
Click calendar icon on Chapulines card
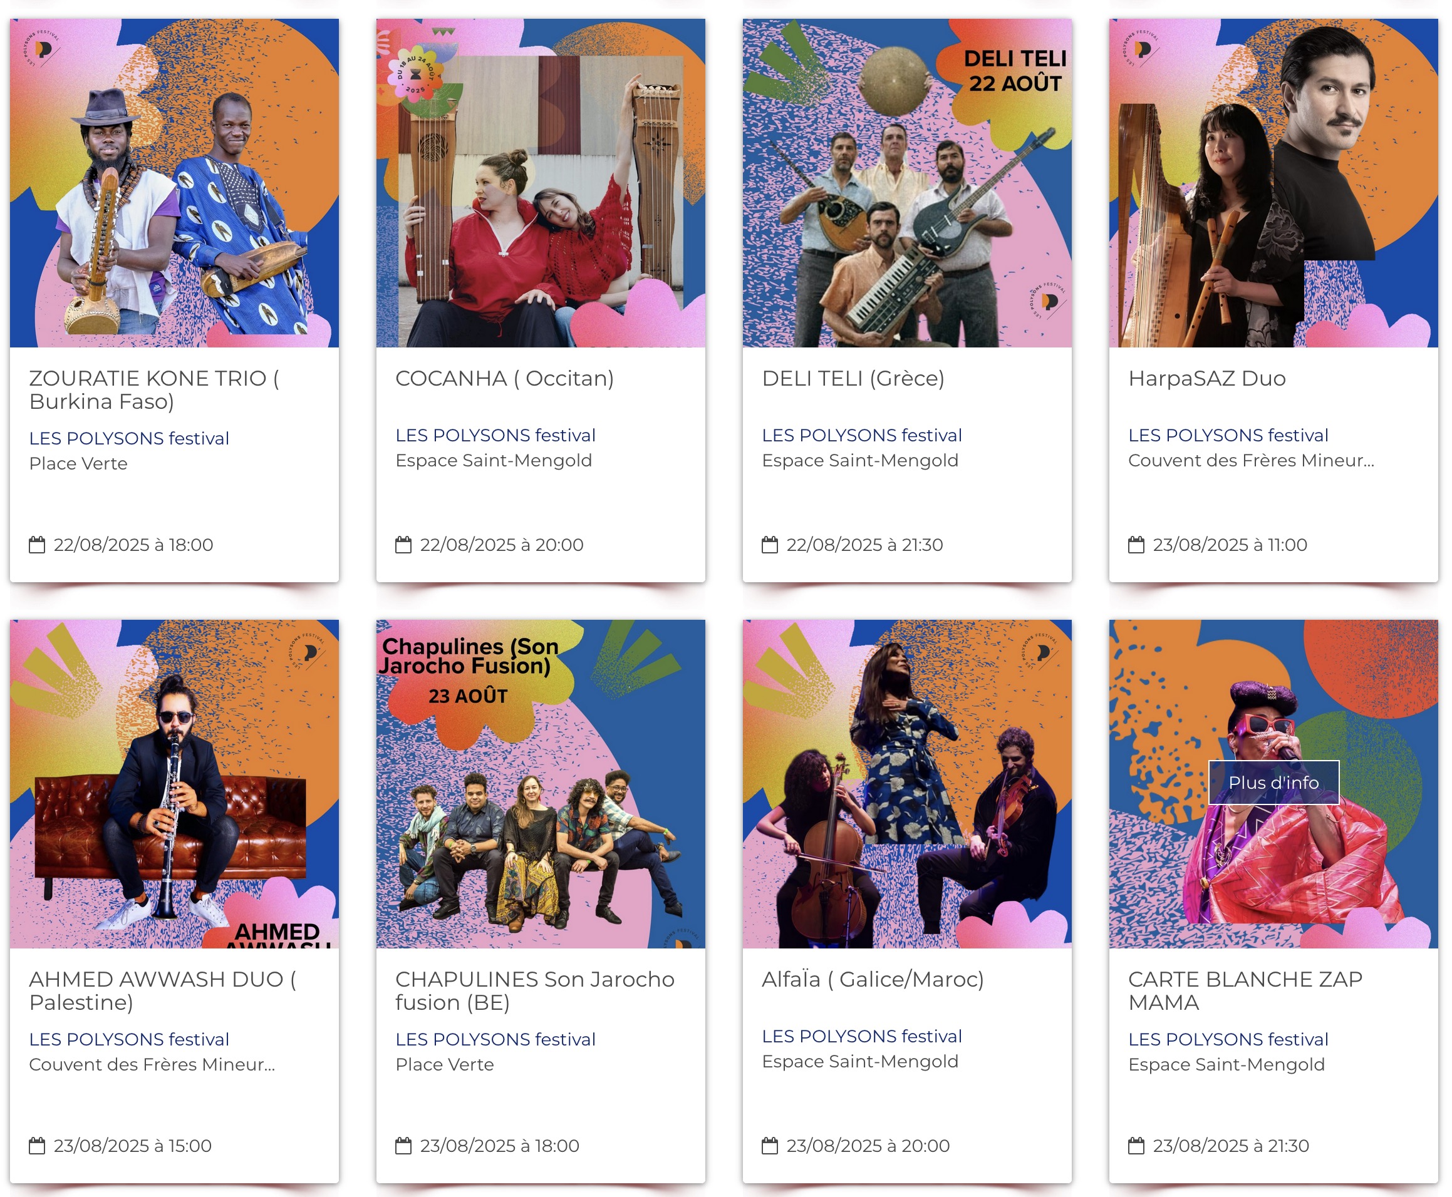coord(403,1145)
